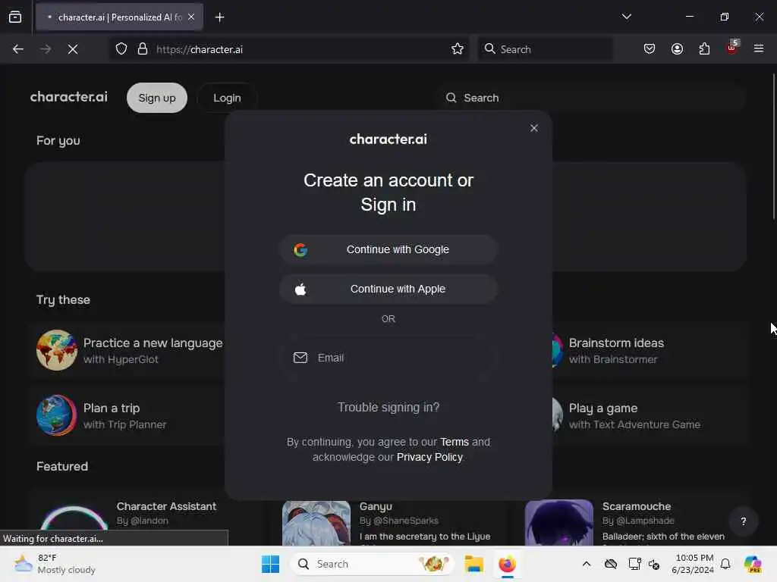Open the Trouble signing in? link
777x582 pixels.
(388, 407)
